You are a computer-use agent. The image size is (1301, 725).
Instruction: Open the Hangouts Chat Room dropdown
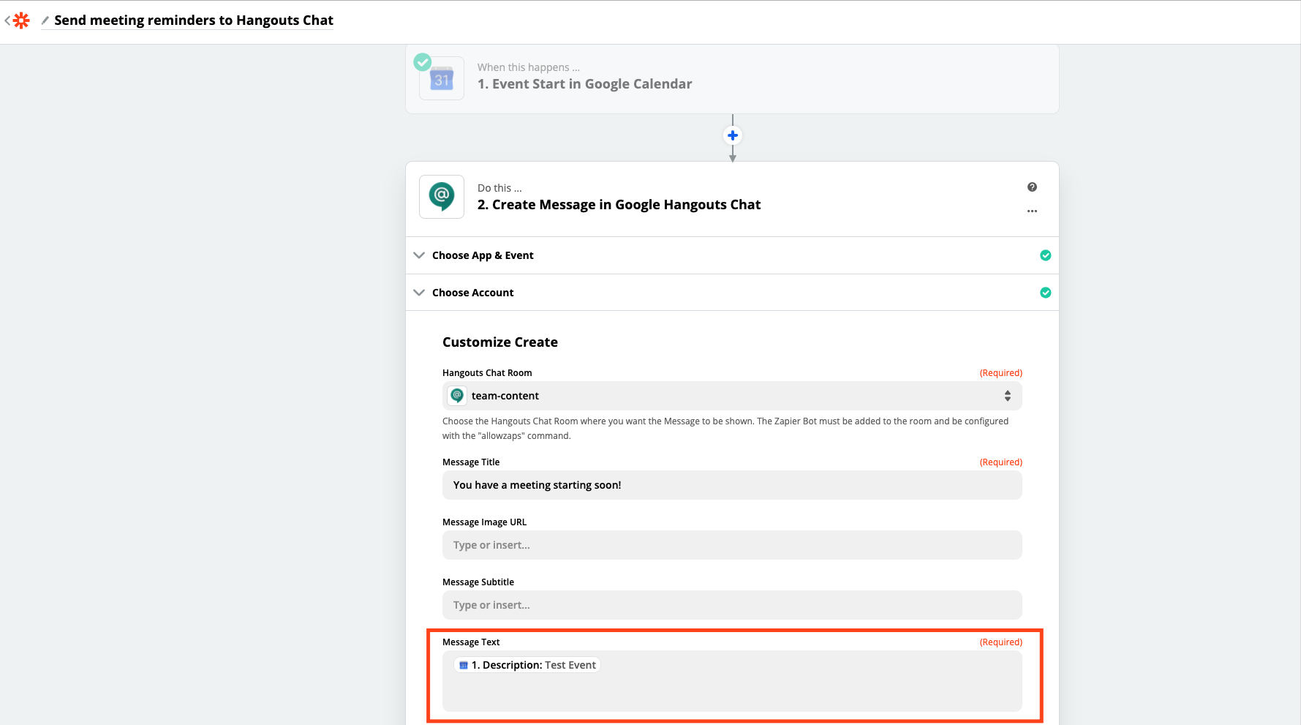(732, 396)
